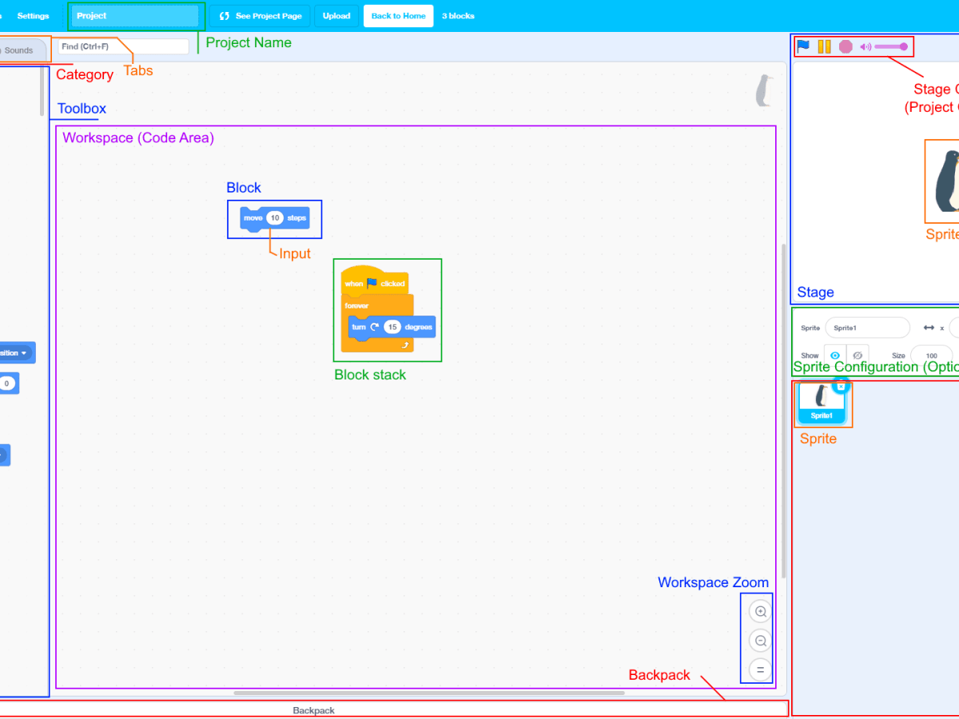
Task: Mute via the stage speaker icon
Action: [865, 47]
